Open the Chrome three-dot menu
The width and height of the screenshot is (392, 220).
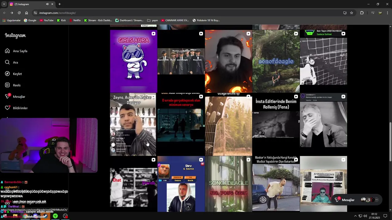[x=387, y=13]
